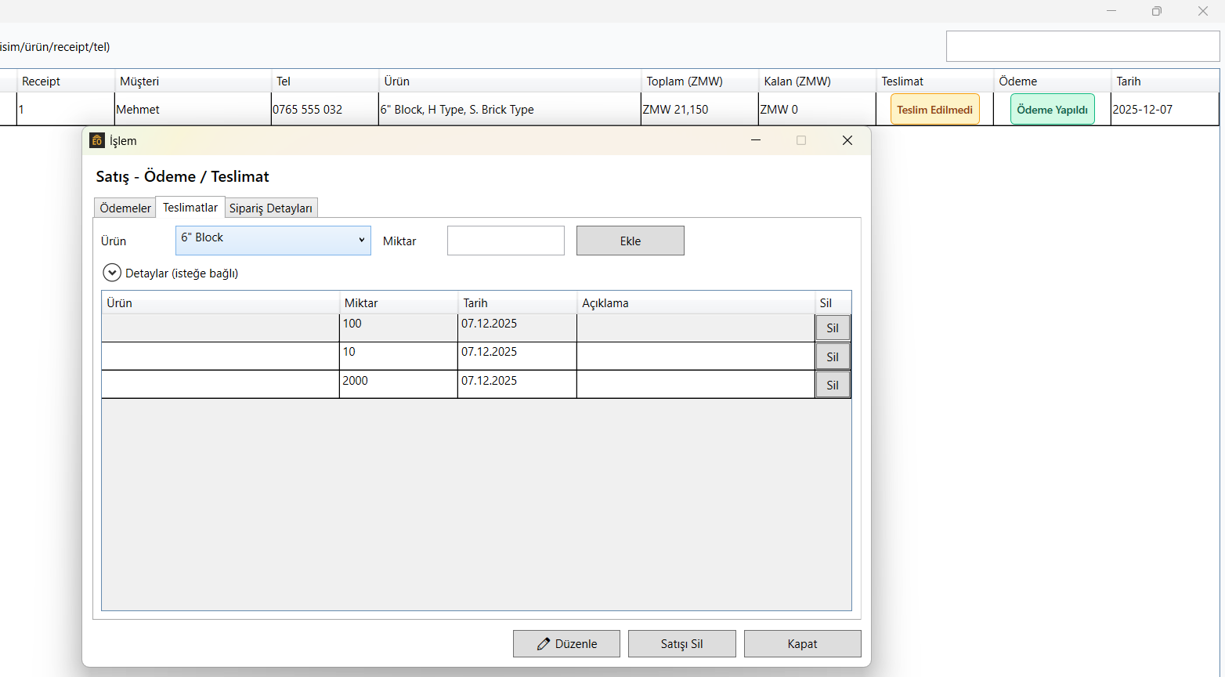Click the Satışı Sil button
Viewport: 1225px width, 677px height.
click(682, 643)
